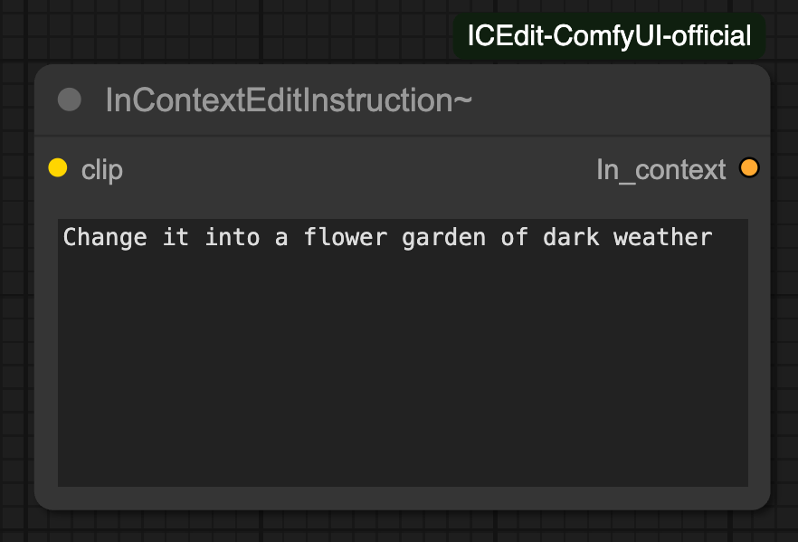Click the empty canvas grid above the node

click(229, 31)
